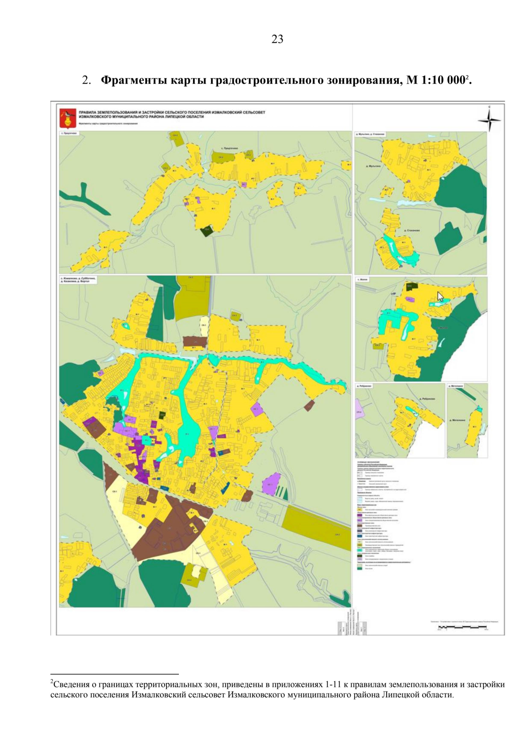Click the 'д. Метелкино' panel label tag

click(x=456, y=386)
